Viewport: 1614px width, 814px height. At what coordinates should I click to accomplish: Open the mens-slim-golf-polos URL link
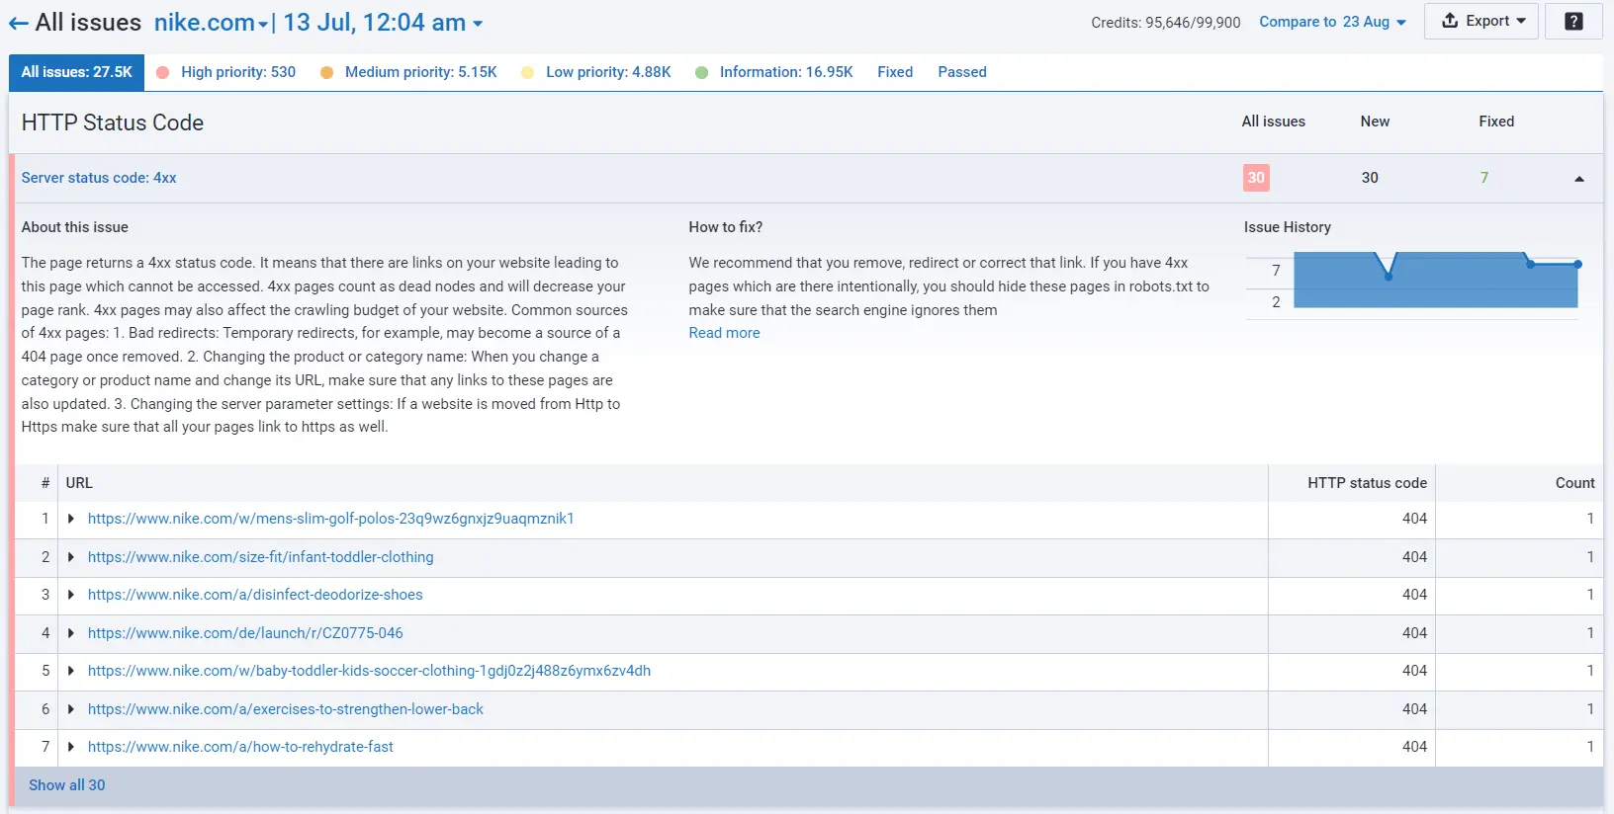[x=330, y=519]
